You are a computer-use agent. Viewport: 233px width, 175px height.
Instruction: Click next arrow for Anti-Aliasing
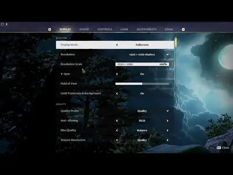click(x=167, y=121)
